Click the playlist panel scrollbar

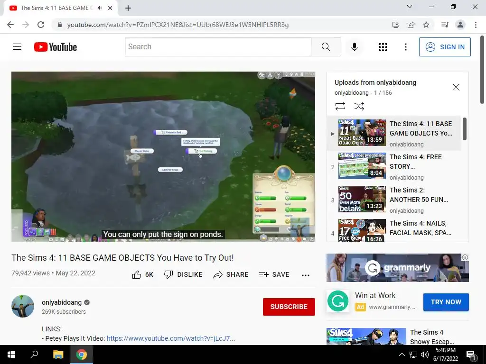[464, 129]
